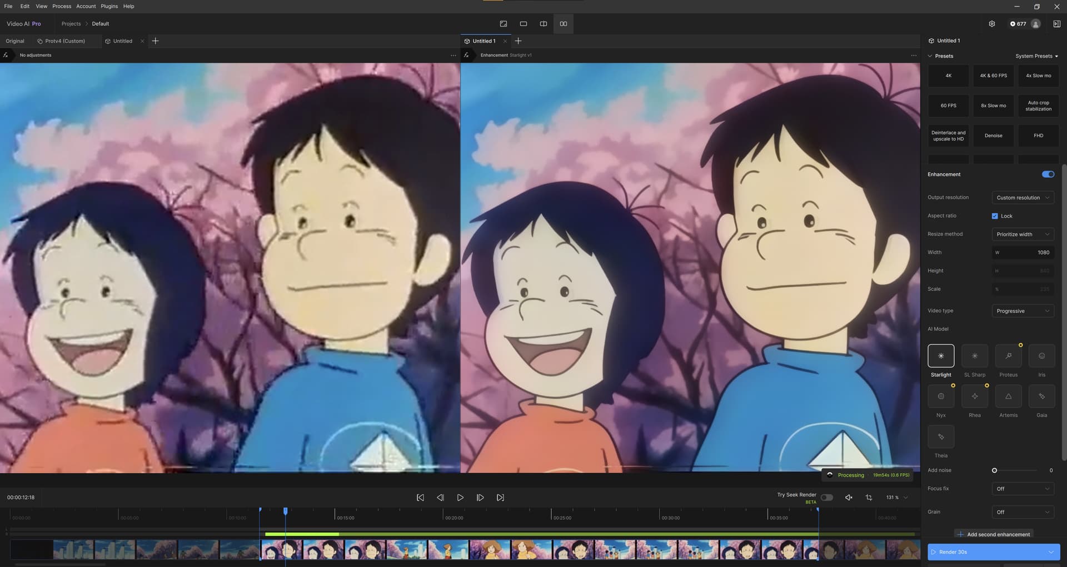Click Add second enhancement
This screenshot has width=1067, height=567.
pos(993,534)
